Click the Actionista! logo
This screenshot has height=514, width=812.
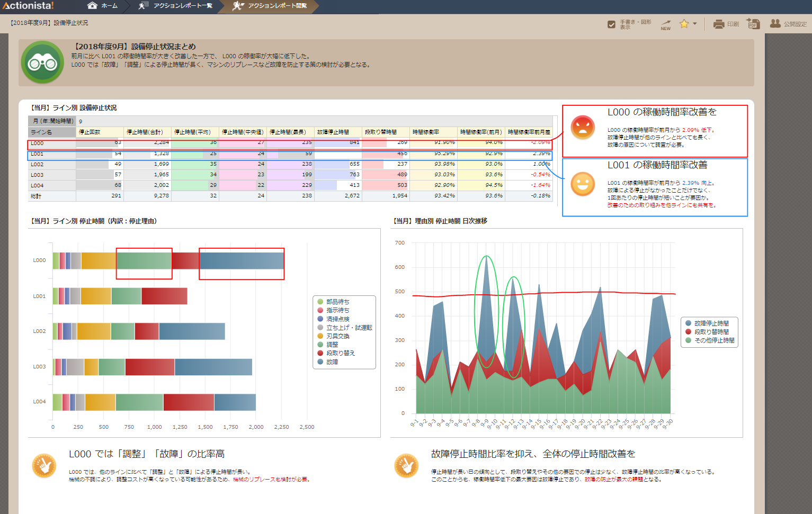[28, 6]
